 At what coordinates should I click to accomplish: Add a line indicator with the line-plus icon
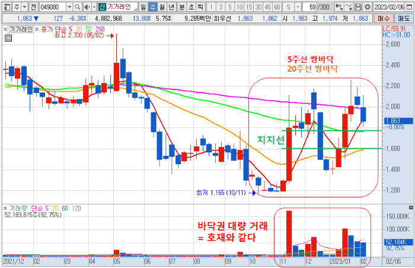349,7
